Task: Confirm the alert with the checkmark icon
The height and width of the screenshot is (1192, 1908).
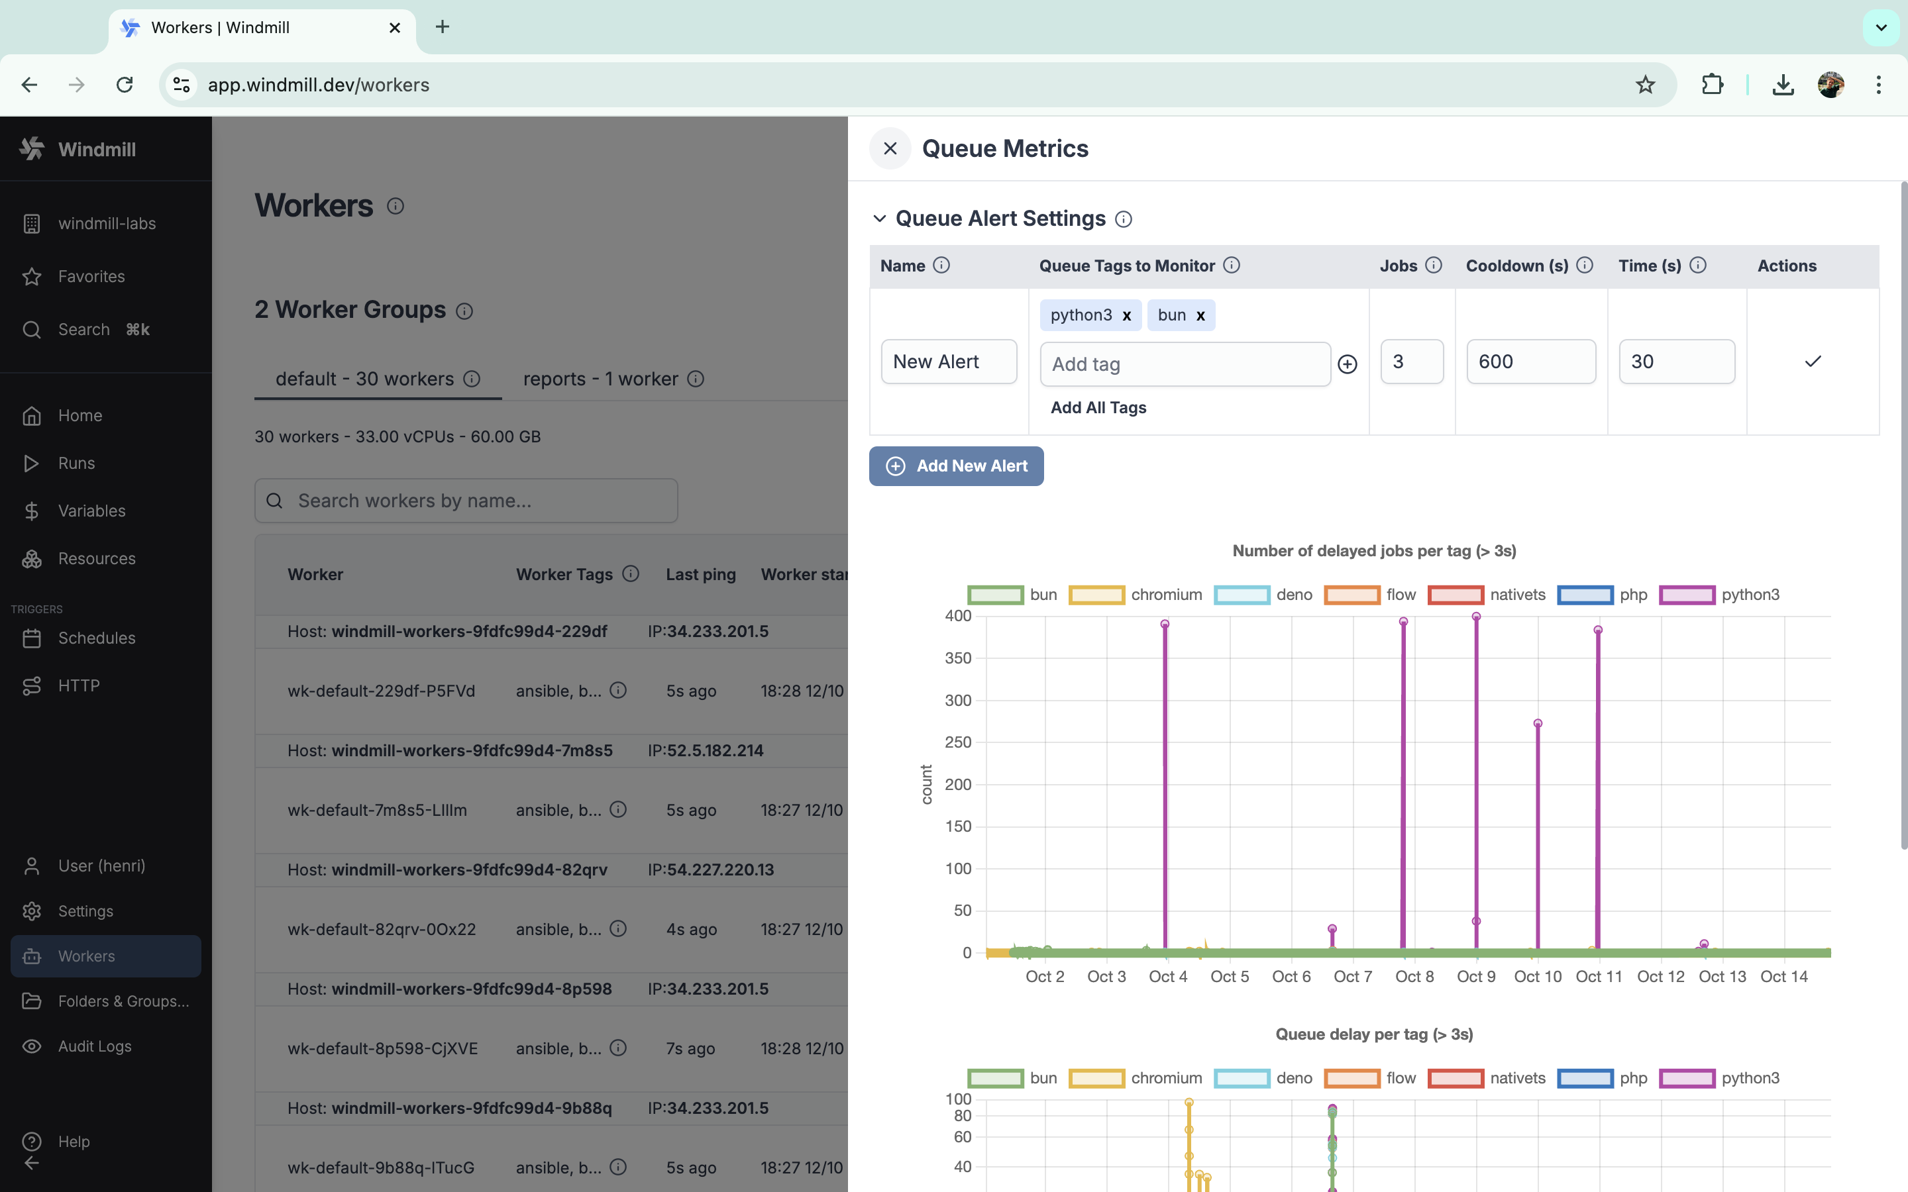Action: coord(1813,362)
